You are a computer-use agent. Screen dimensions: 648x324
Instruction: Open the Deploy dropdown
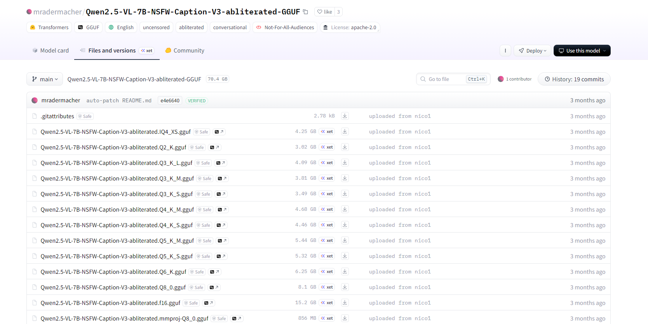[x=532, y=51]
